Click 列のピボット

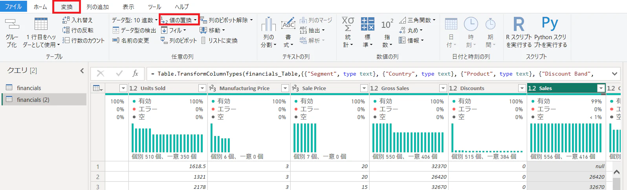click(179, 40)
